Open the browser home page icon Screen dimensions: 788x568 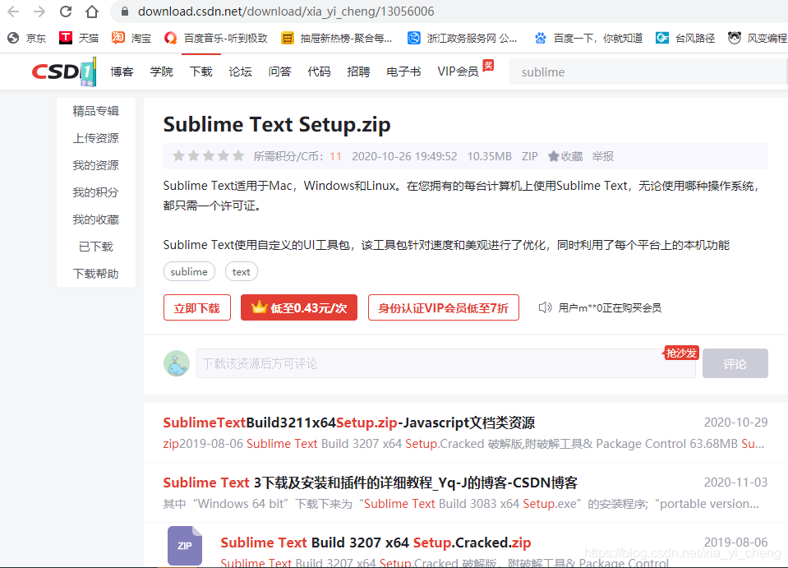[91, 12]
